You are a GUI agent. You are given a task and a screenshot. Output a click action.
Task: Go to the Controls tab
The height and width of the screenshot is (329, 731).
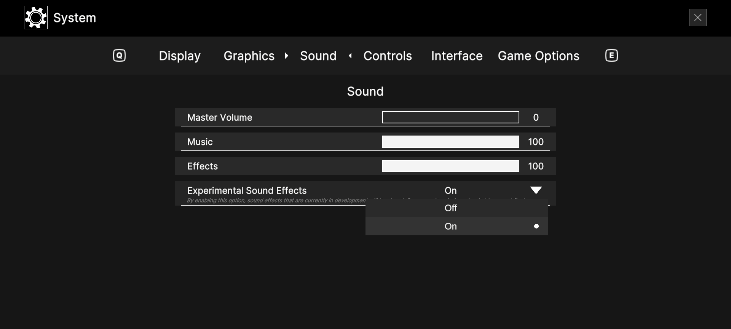(x=388, y=56)
